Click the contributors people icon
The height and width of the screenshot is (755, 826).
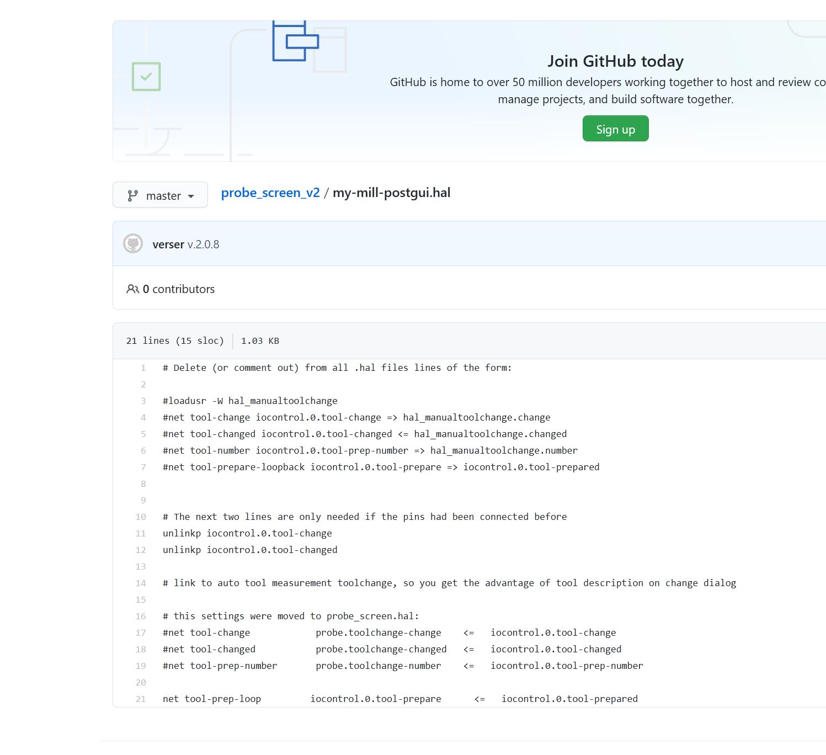pos(132,289)
